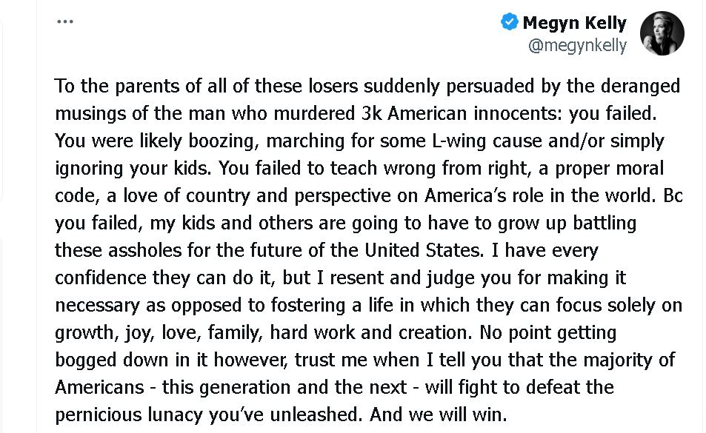
Task: Click the words "United States" in the post
Action: click(x=424, y=250)
